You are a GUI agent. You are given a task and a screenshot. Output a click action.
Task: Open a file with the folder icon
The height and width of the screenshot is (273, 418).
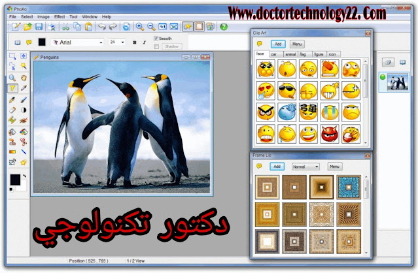click(27, 27)
